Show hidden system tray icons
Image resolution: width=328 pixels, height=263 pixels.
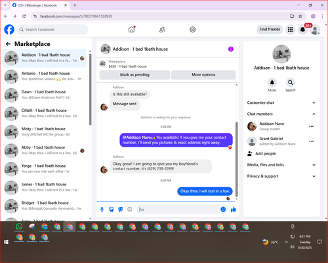286,242
